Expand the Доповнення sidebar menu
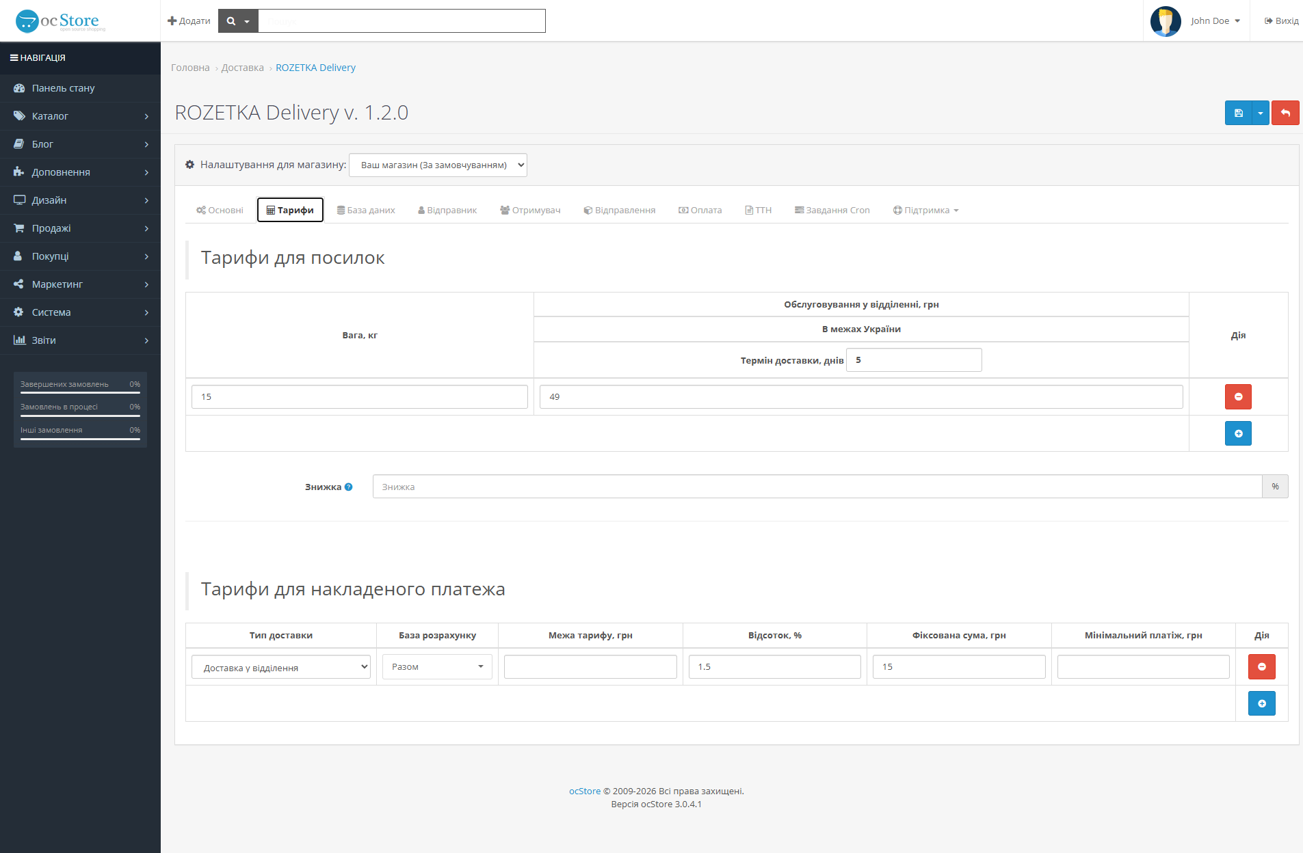The height and width of the screenshot is (853, 1303). [x=80, y=172]
